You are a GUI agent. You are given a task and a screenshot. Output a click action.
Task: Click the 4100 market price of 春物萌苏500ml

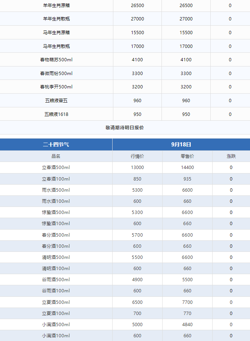(137, 60)
